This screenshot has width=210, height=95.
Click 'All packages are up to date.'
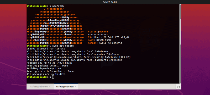tap(46, 74)
